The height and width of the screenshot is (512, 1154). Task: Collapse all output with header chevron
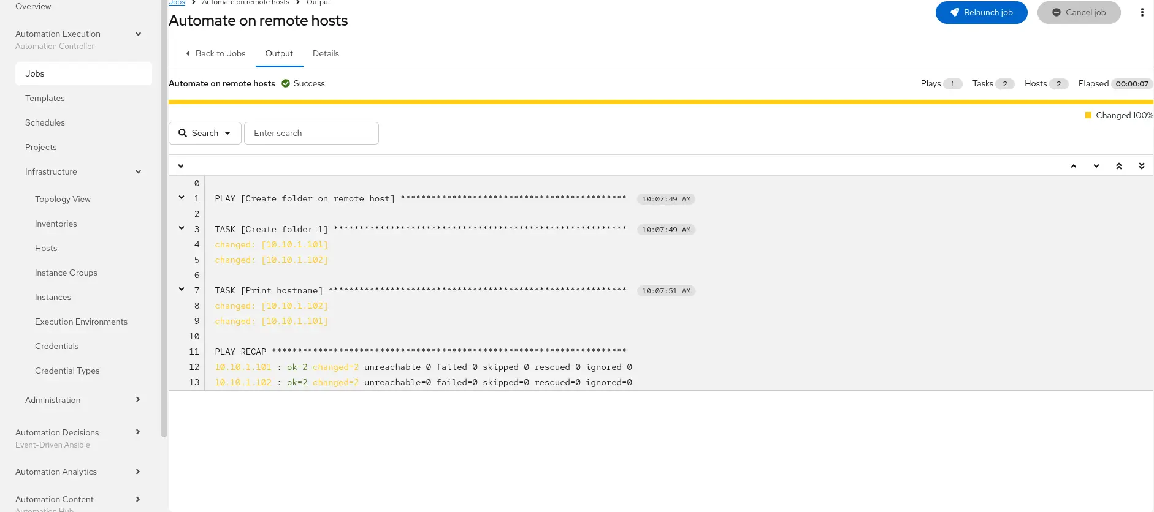[181, 165]
